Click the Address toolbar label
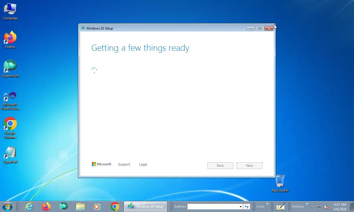Image resolution: width=354 pixels, height=212 pixels. [x=180, y=206]
